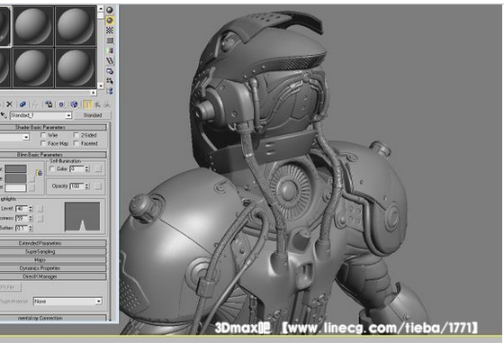Screen dimensions: 504x343
Task: Expand the SuperSampling rollout
Action: click(x=53, y=251)
